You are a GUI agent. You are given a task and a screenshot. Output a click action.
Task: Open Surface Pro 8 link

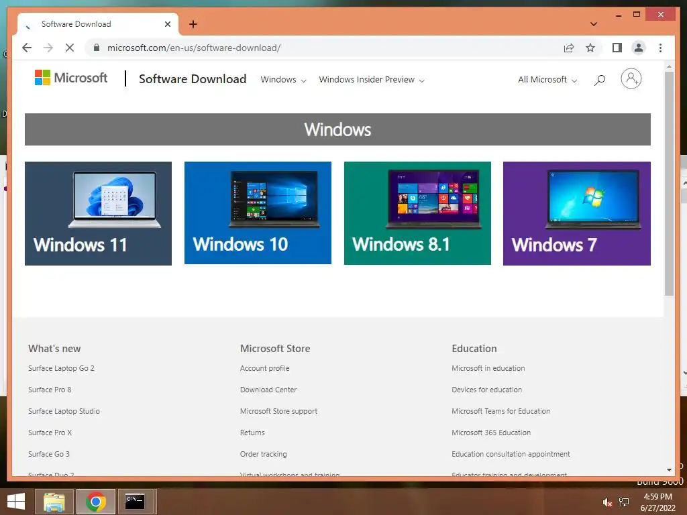tap(50, 390)
